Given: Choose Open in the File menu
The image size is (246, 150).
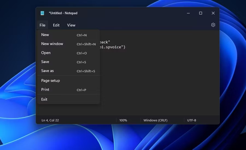Looking at the screenshot, I should coord(69,53).
